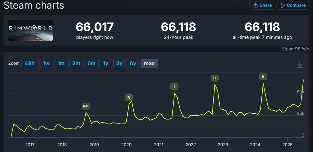Click the R chart marker
Viewport: 313px width, 152px height.
point(129,97)
